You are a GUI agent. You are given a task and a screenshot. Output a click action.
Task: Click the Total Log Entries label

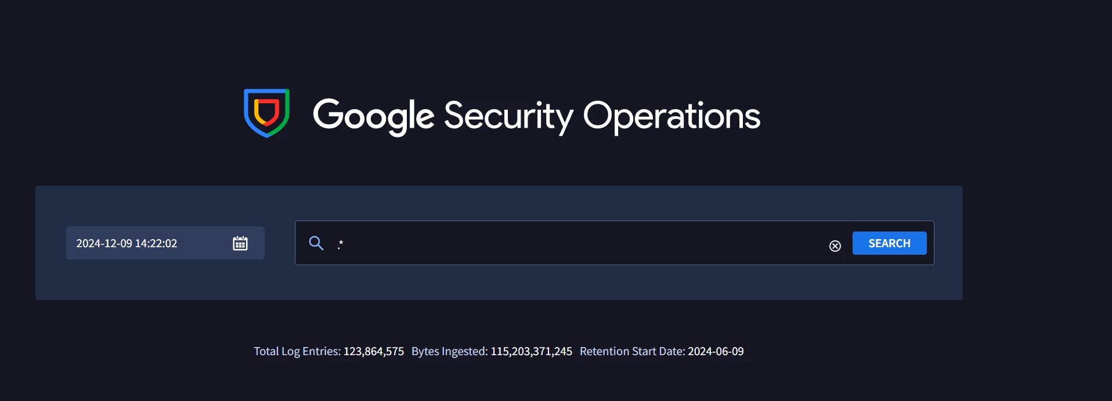pyautogui.click(x=297, y=351)
